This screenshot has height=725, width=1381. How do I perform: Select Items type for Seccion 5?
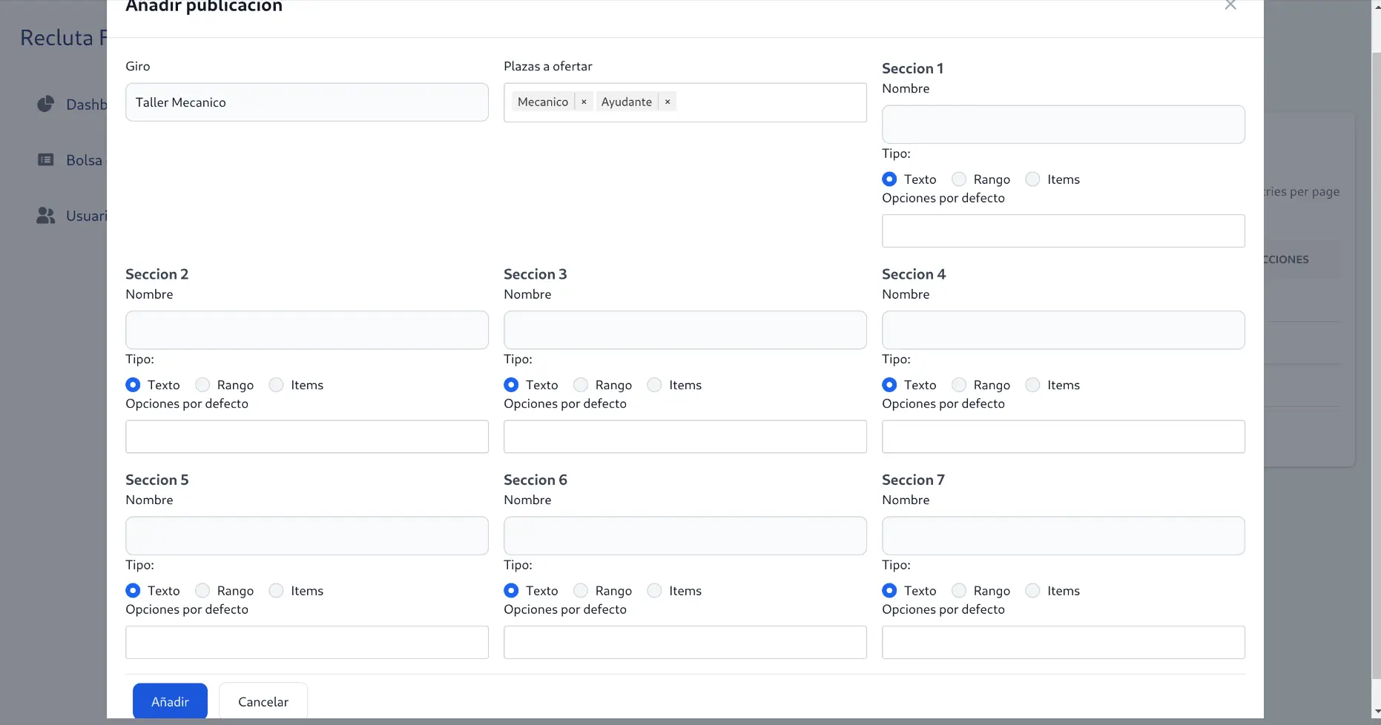(276, 591)
